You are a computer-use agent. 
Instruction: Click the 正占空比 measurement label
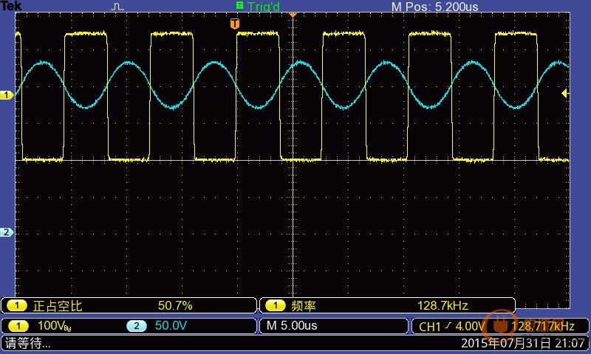point(58,306)
